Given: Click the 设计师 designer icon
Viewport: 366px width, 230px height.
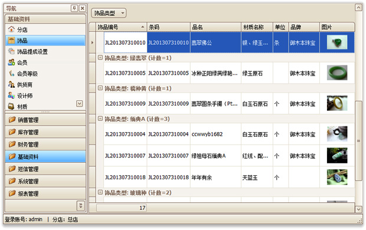Looking at the screenshot, I should click(x=11, y=96).
